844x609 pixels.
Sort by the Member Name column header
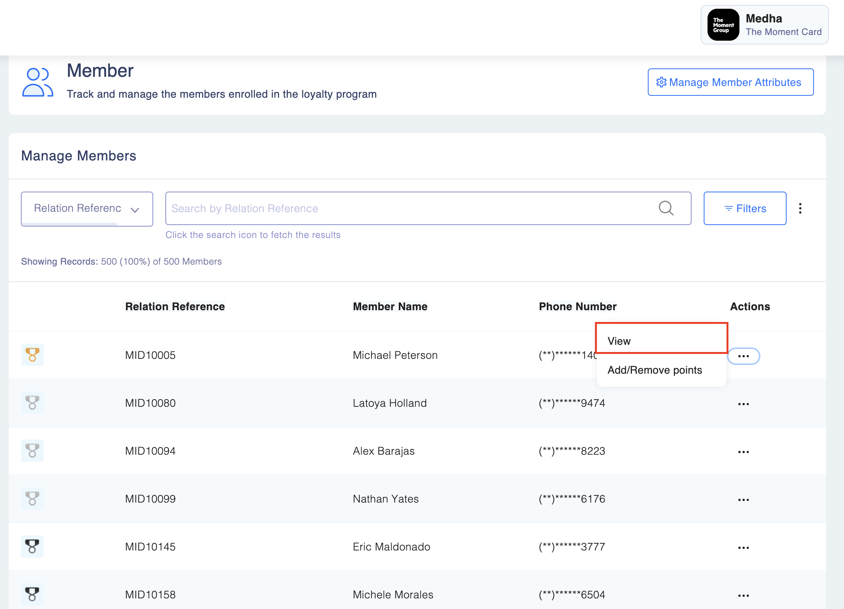pos(390,306)
